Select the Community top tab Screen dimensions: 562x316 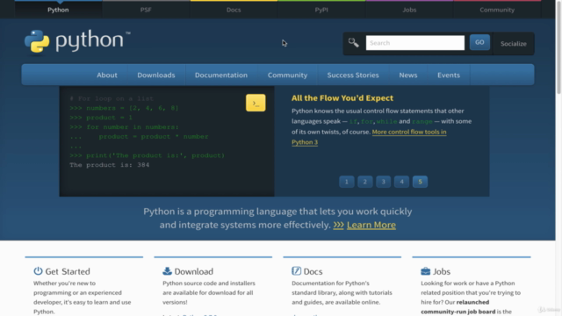coord(497,10)
